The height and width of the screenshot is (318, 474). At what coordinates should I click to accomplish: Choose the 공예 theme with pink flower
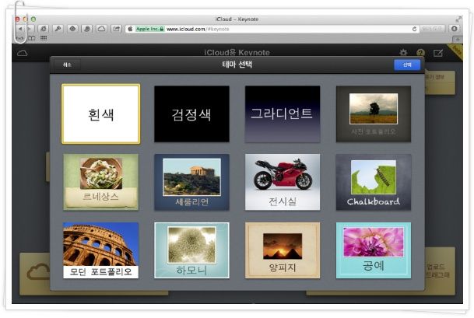coord(374,250)
